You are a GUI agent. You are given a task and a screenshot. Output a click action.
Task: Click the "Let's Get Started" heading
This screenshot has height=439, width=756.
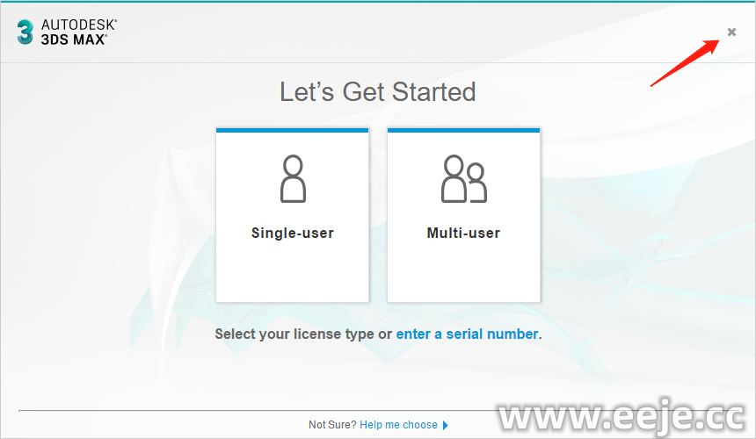point(378,92)
